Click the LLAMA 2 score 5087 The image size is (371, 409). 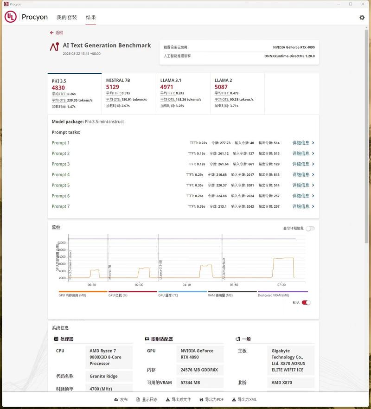click(221, 87)
